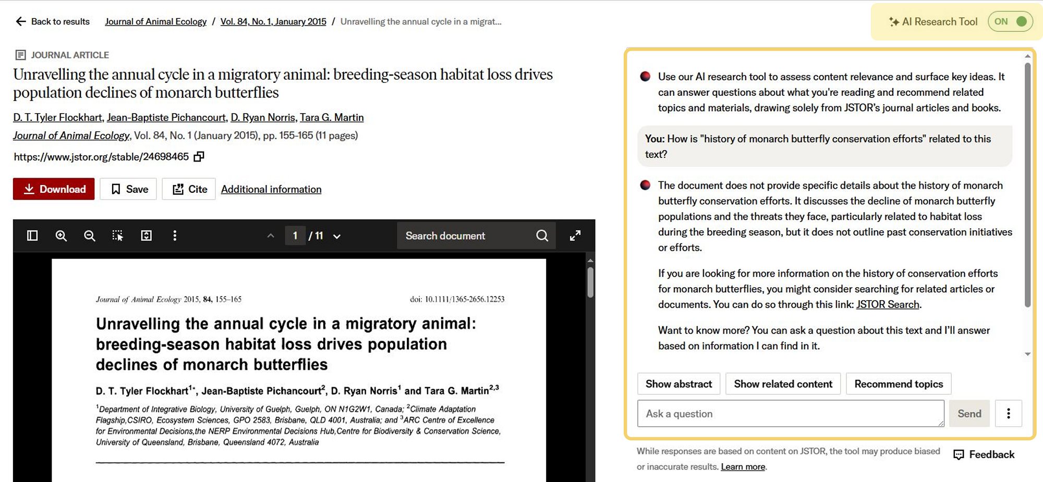Follow the JSTOR Search link in AI response
Viewport: 1043px width, 482px height.
click(888, 304)
